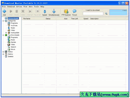The image size is (130, 98).
Task: Select Archives category
Action: [x=14, y=25]
